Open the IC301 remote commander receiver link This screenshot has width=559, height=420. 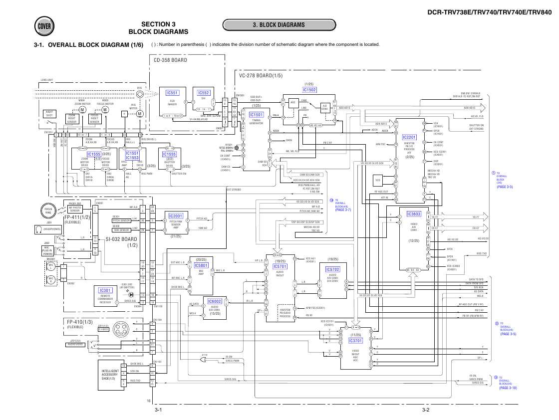(105, 290)
